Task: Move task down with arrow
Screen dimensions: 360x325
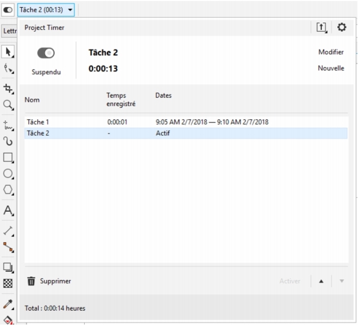Action: (342, 281)
